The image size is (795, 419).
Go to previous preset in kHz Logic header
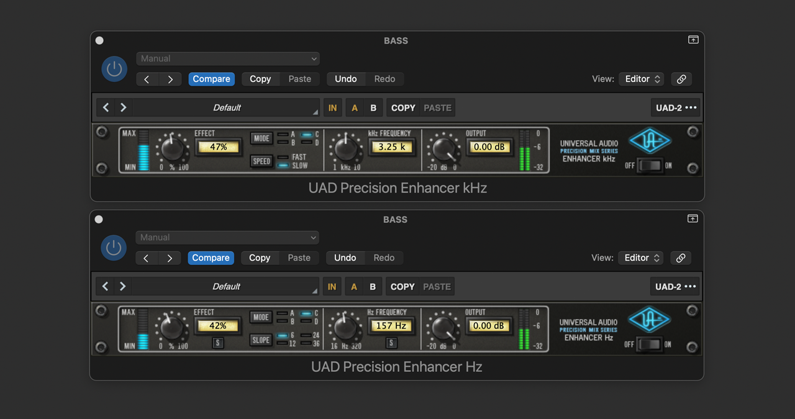(x=147, y=79)
